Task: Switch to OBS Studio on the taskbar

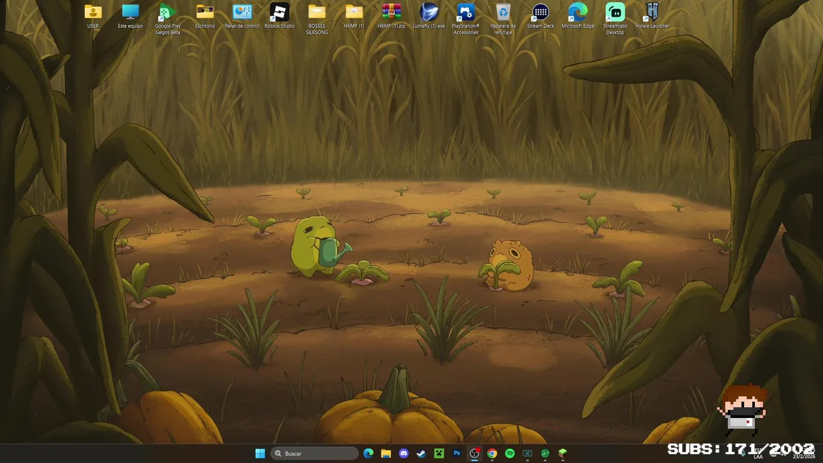Action: point(475,453)
